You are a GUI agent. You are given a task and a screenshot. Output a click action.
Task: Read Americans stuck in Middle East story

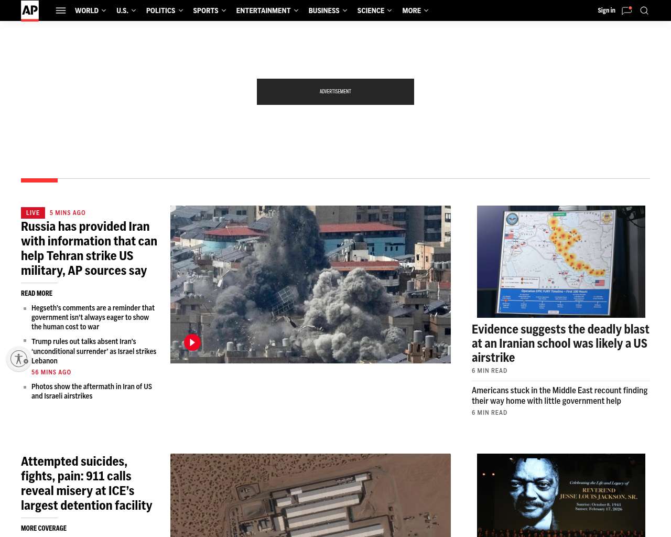pyautogui.click(x=559, y=396)
